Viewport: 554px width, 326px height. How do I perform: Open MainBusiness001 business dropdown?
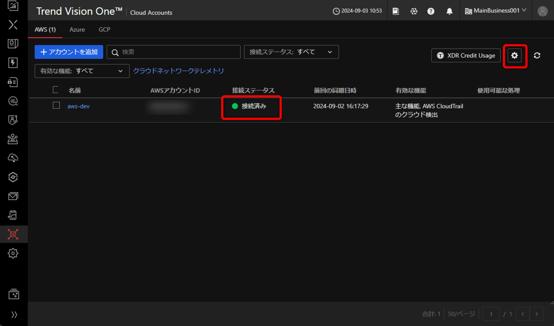(496, 11)
